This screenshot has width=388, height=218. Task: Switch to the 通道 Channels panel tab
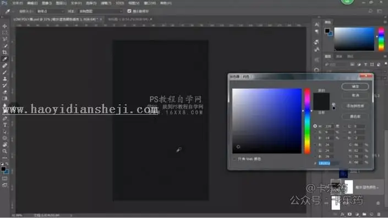click(x=339, y=57)
